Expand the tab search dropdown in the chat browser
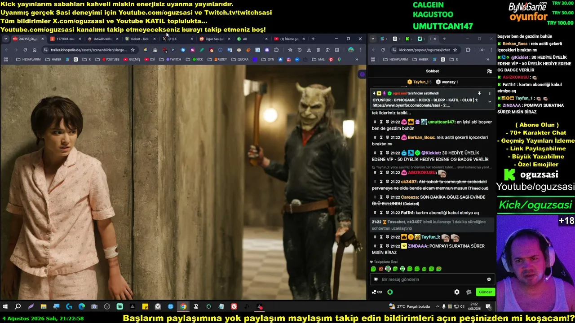The image size is (575, 323). pos(373,39)
